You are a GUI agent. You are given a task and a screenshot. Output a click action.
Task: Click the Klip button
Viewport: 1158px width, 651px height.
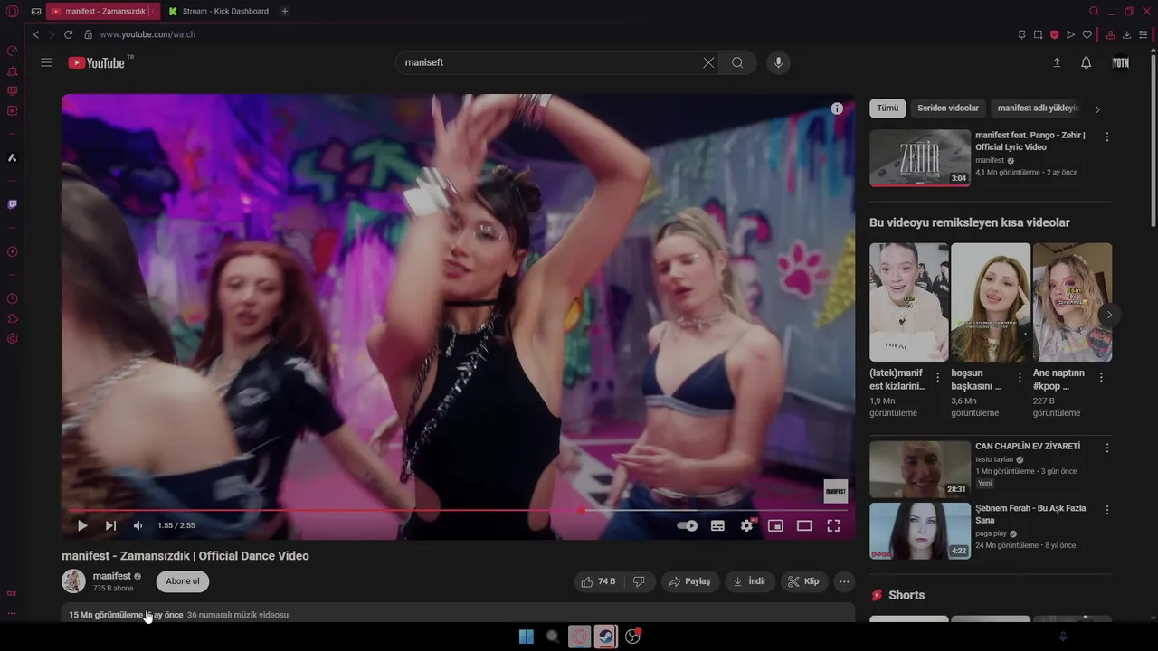803,581
